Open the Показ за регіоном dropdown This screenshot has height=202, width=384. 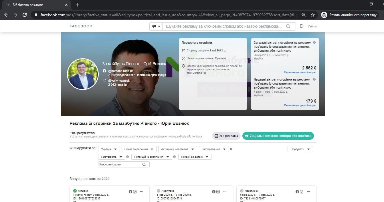coord(139,149)
